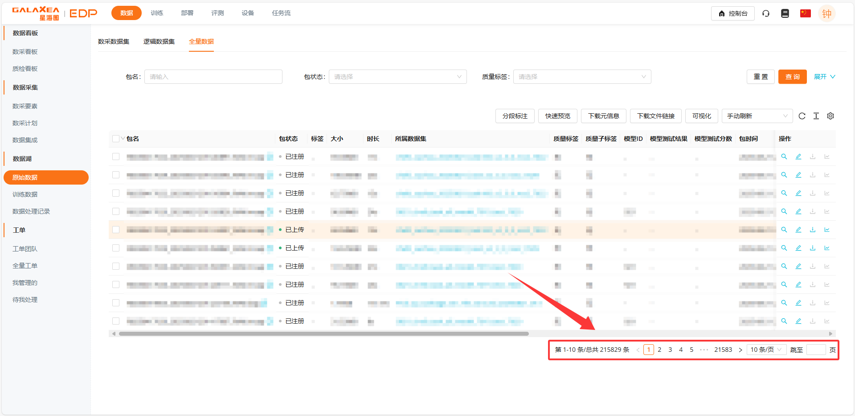Open the documentation book icon
Viewport: 855px width, 416px height.
(x=785, y=13)
